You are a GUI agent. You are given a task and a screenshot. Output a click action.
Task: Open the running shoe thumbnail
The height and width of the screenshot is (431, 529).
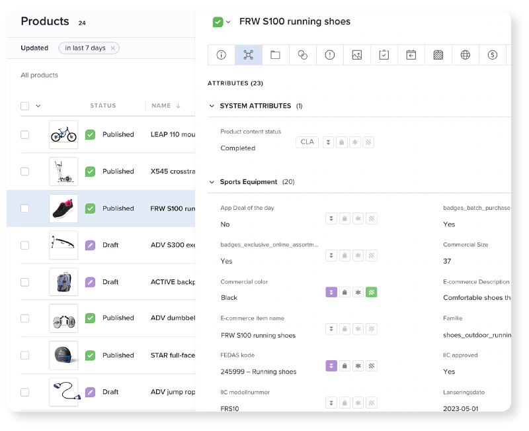63,208
